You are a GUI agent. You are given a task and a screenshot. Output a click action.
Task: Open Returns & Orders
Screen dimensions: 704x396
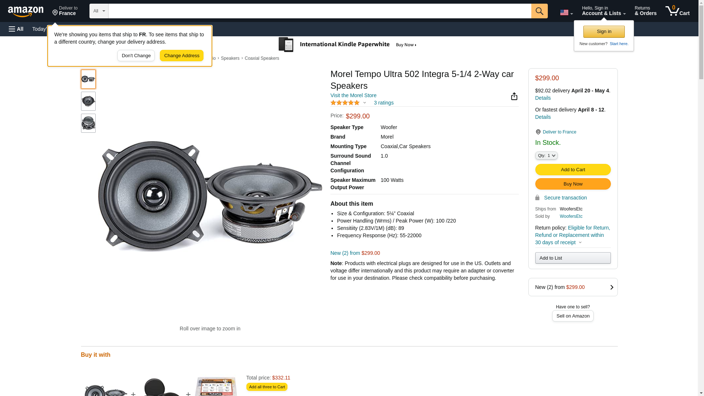pos(645,11)
